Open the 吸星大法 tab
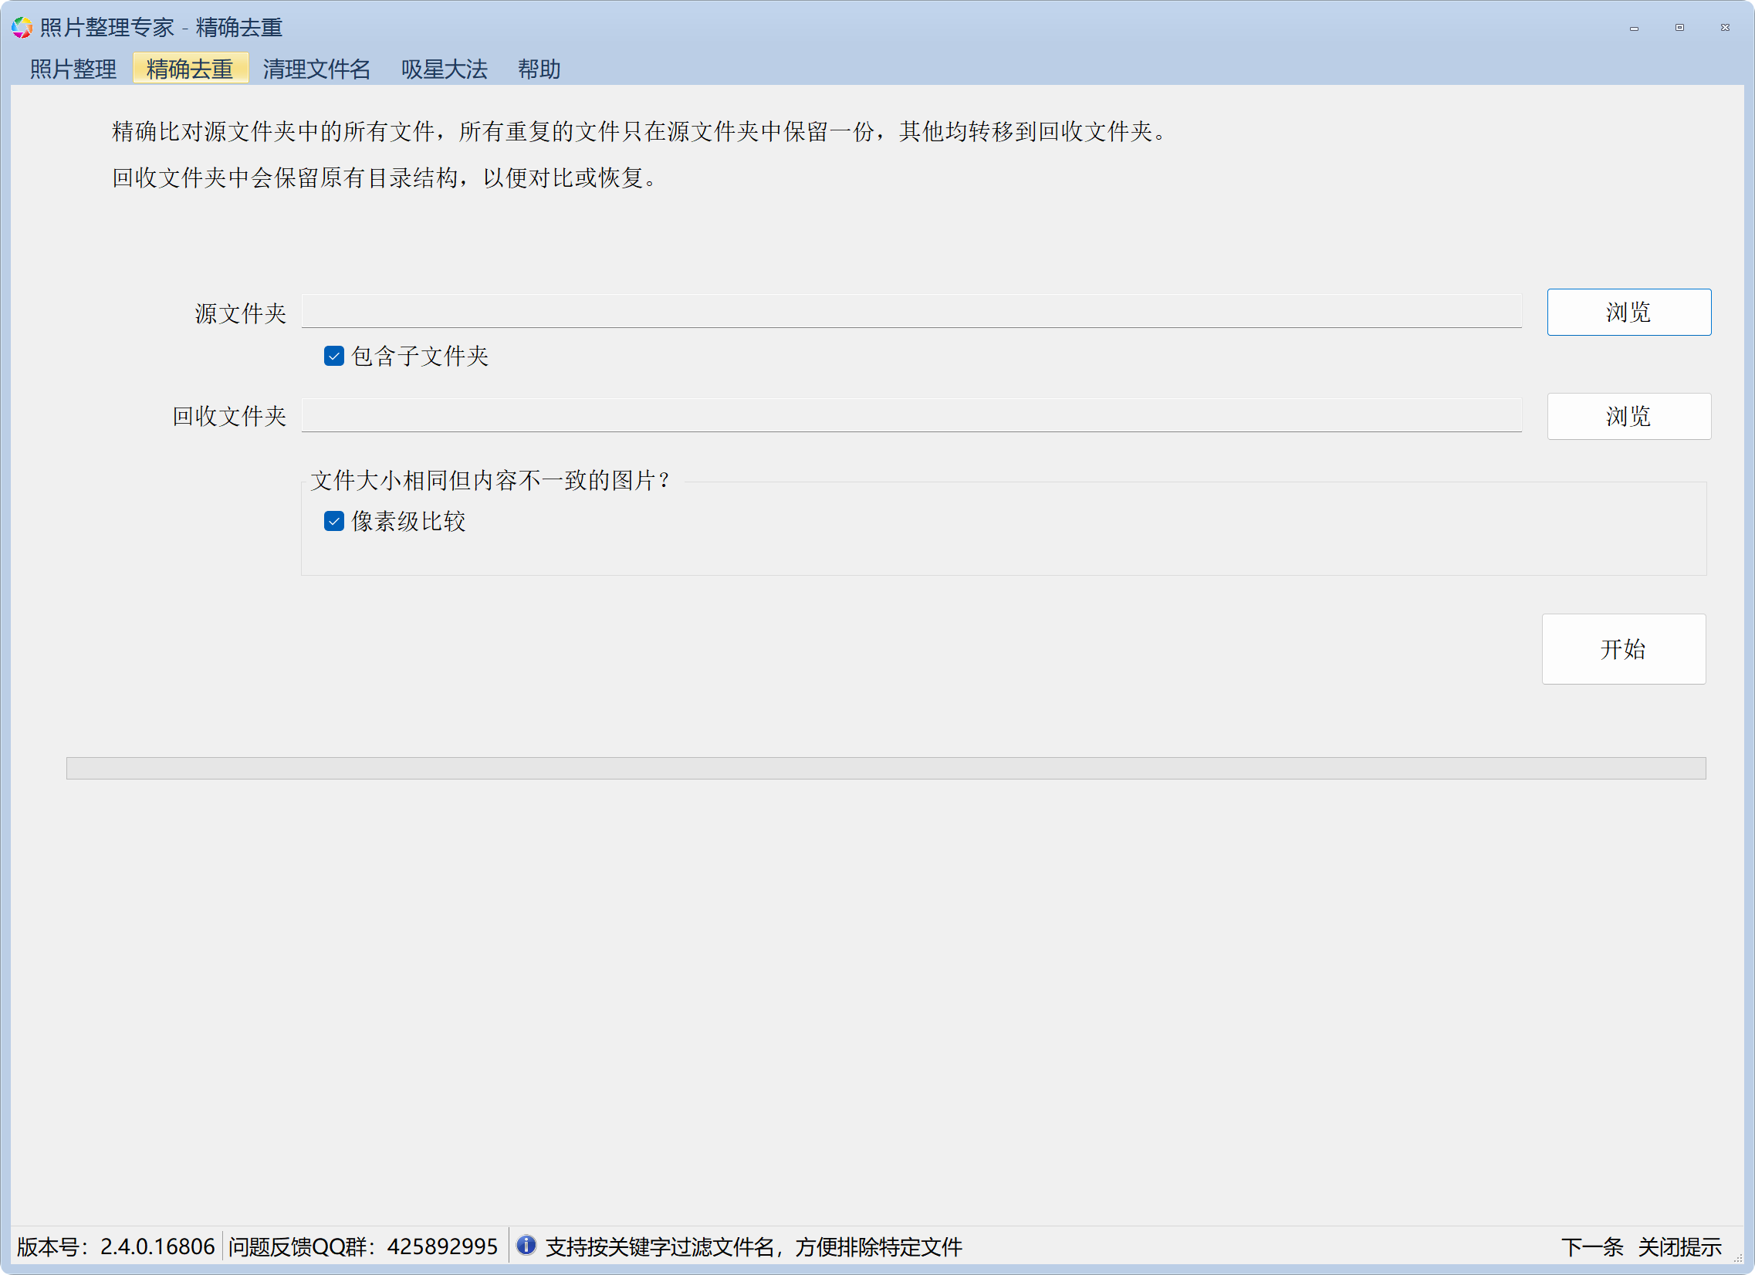1755x1275 pixels. click(x=445, y=69)
